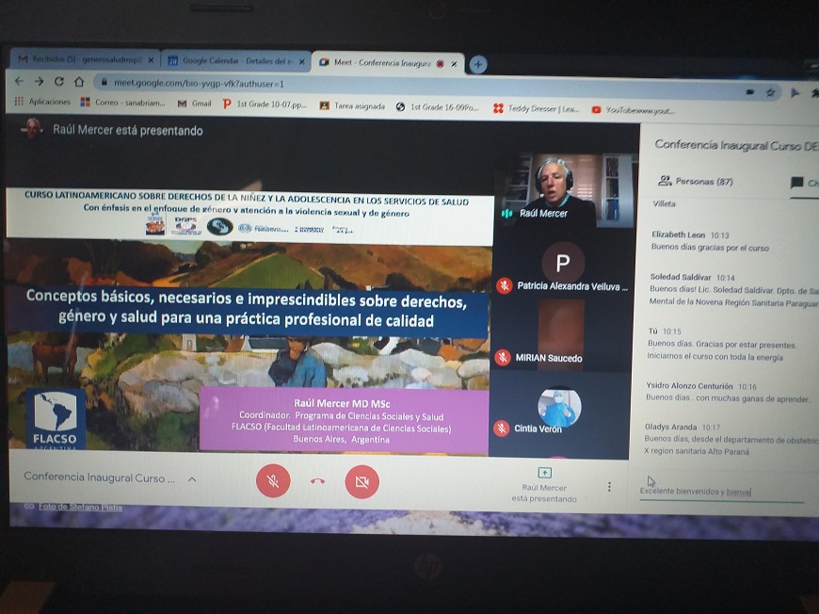819x614 pixels.
Task: Click Gladys Aranda's chat message
Action: coord(731,439)
